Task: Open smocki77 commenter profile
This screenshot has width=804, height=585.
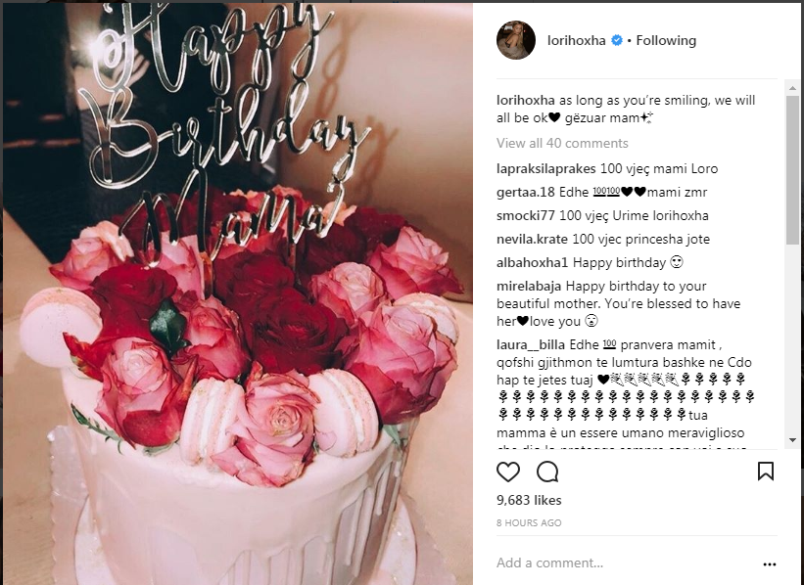Action: click(x=526, y=215)
